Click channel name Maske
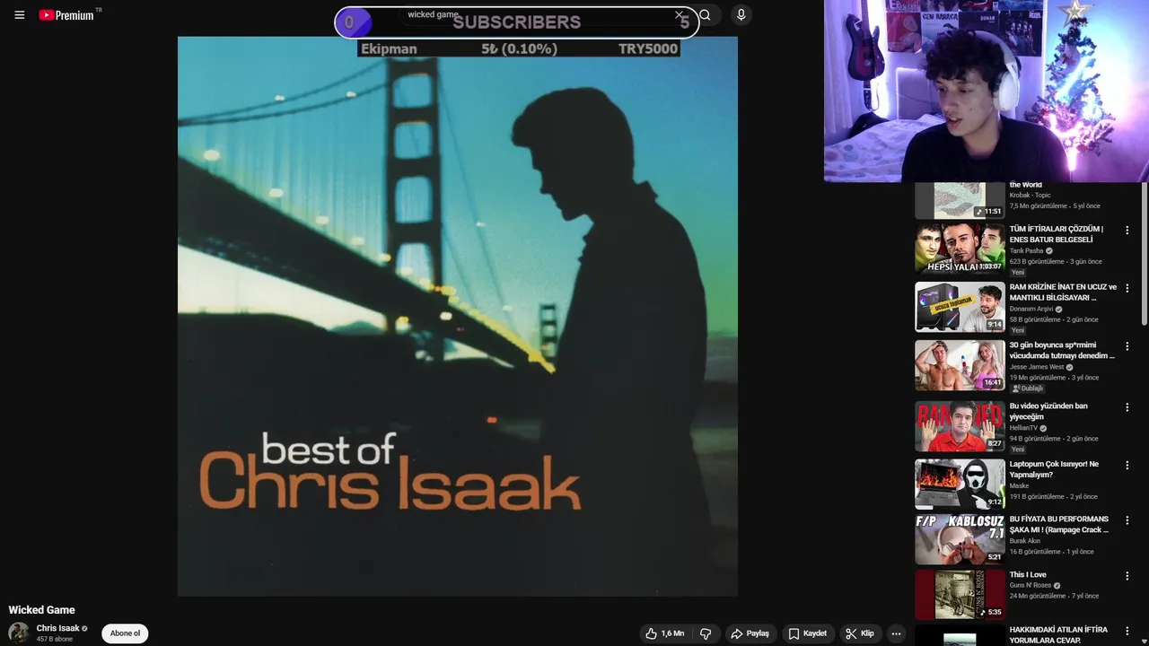 click(x=1019, y=486)
